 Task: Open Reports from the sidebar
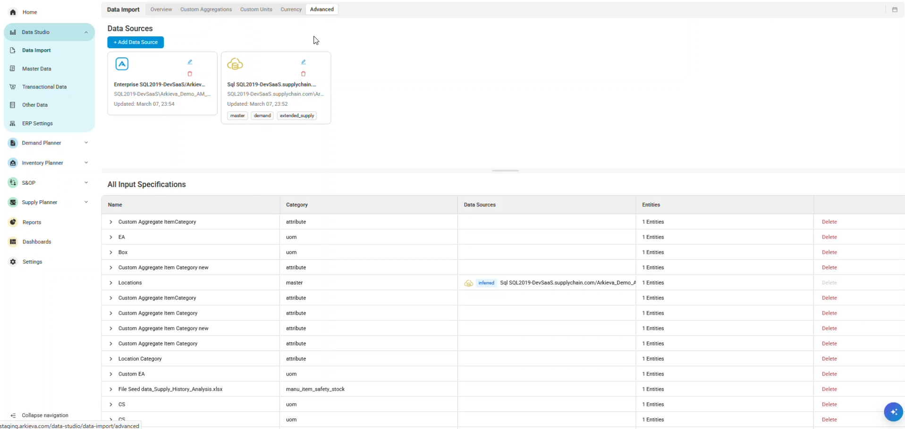[x=32, y=222]
